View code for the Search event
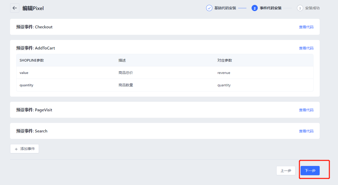Image resolution: width=338 pixels, height=185 pixels. (306, 131)
